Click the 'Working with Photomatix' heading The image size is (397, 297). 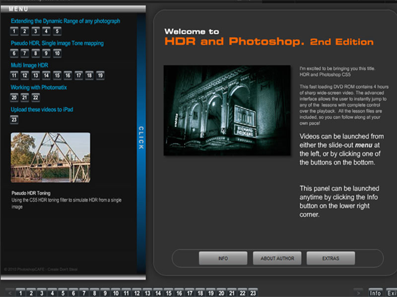[x=39, y=88]
